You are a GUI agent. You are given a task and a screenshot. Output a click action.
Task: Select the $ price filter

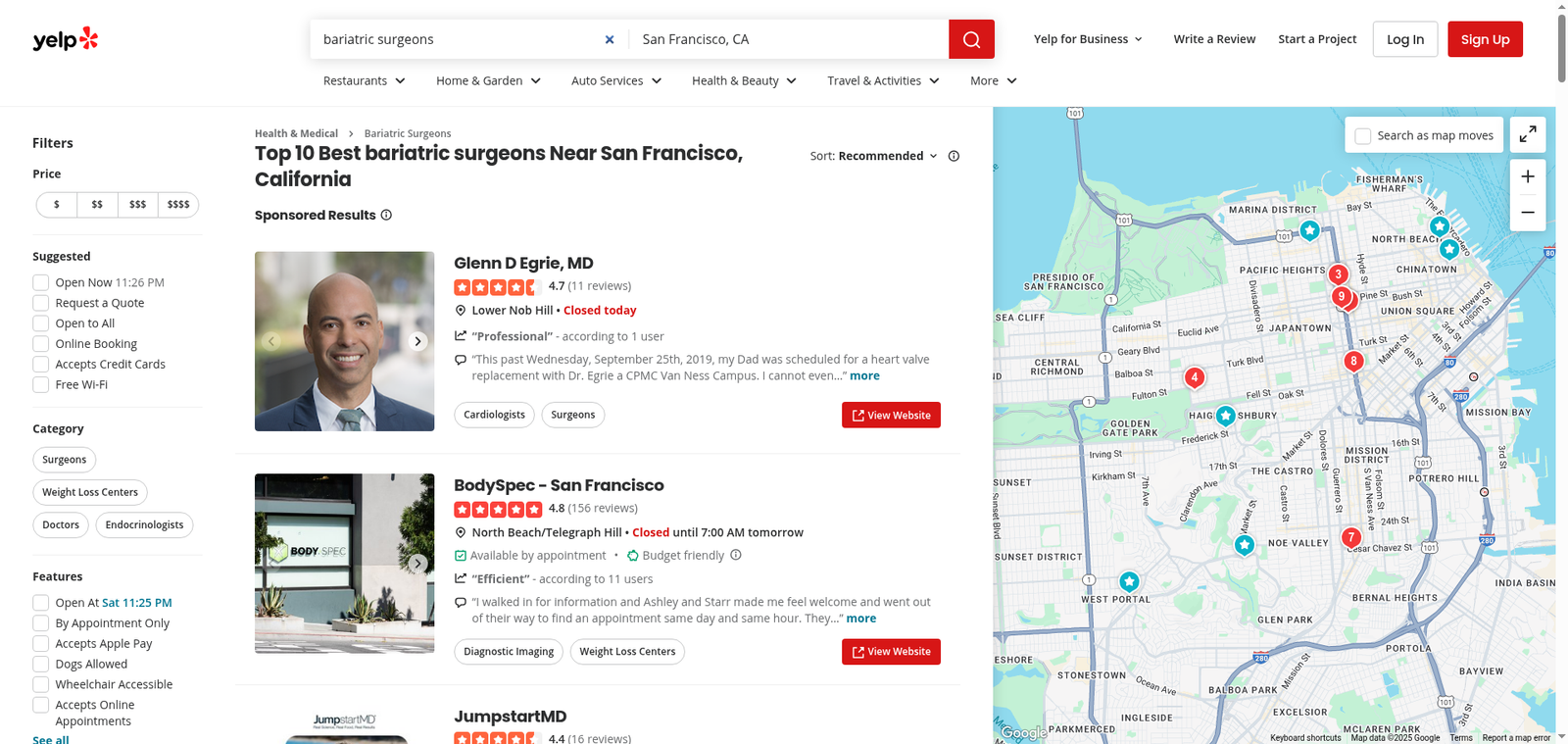pyautogui.click(x=57, y=205)
